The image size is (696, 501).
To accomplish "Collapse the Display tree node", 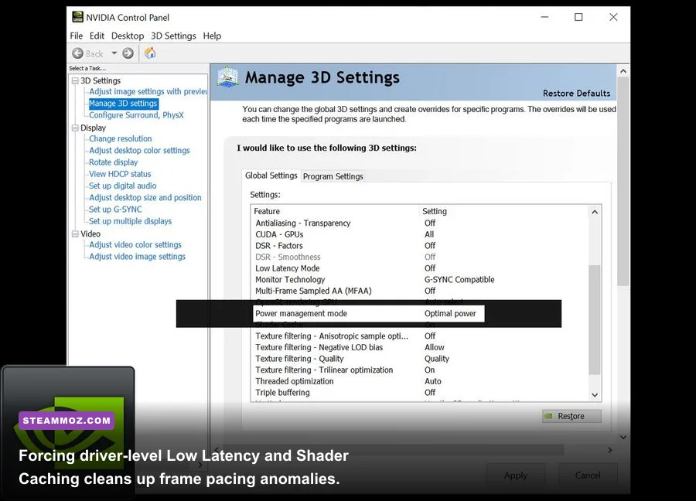I will (x=75, y=128).
